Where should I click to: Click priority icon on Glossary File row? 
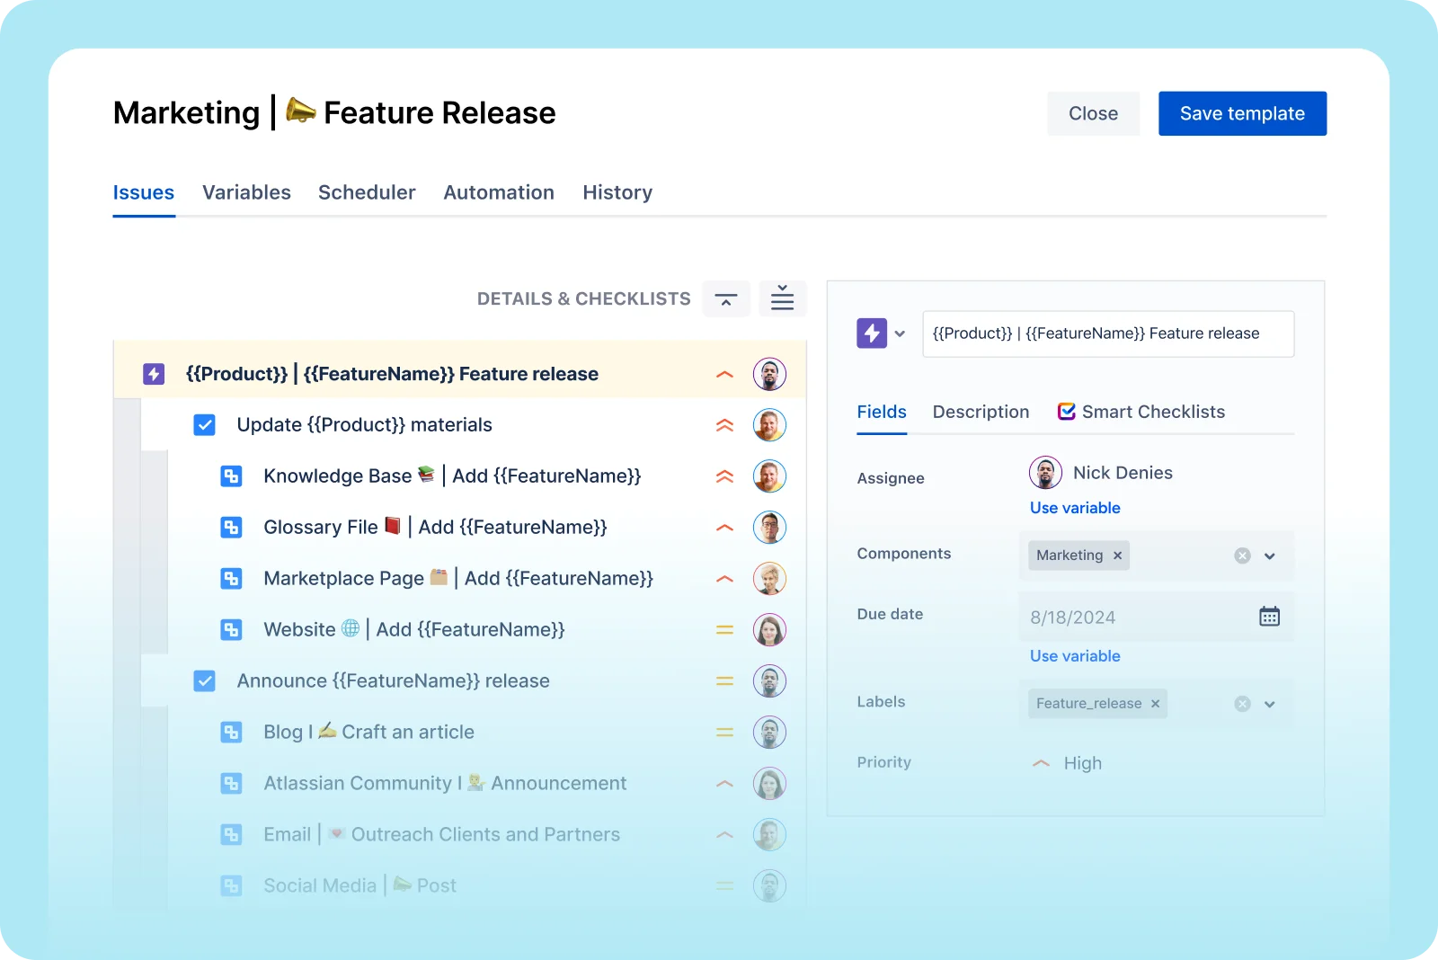724,528
